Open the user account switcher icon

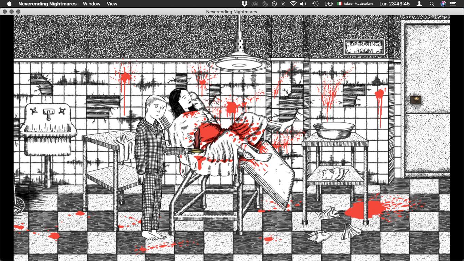coord(420,4)
